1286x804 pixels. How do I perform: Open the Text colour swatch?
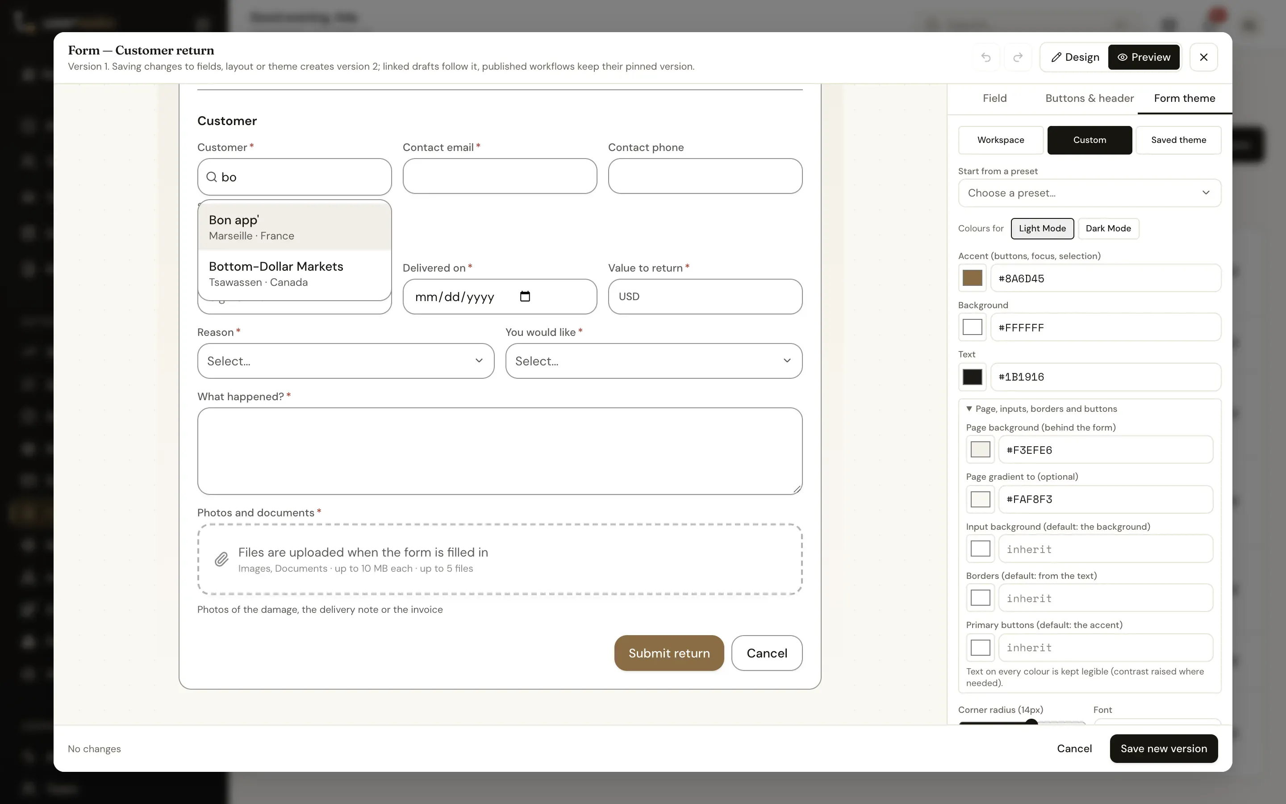click(x=973, y=377)
